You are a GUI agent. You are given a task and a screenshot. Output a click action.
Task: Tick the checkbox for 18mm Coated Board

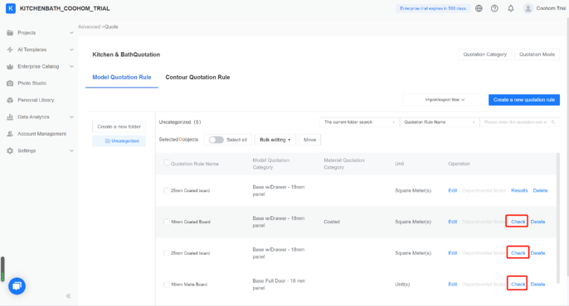tap(166, 222)
